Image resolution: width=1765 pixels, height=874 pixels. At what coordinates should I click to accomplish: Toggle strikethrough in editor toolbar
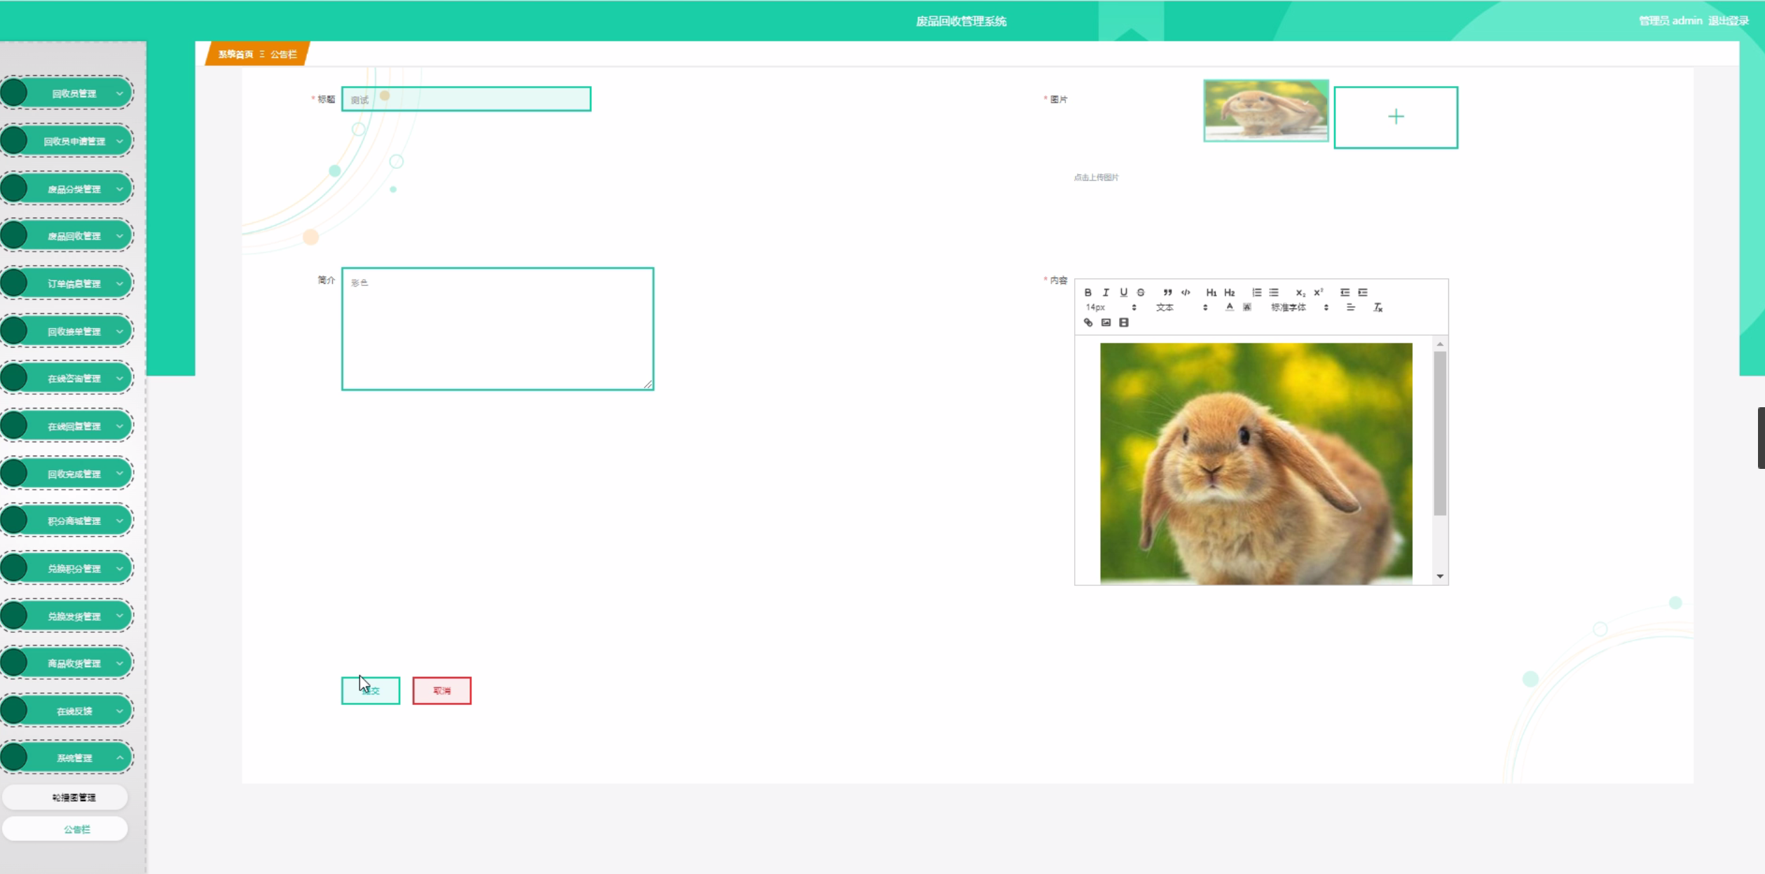coord(1141,292)
